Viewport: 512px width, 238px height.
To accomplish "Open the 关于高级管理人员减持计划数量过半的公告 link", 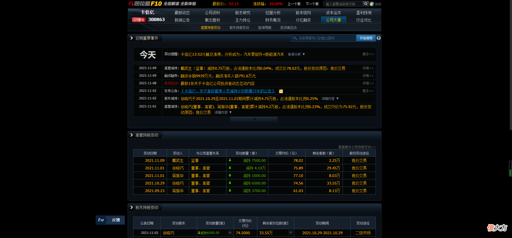I will [228, 91].
